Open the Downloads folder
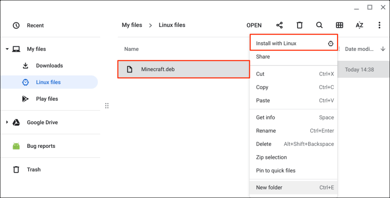The width and height of the screenshot is (390, 198). click(x=49, y=66)
